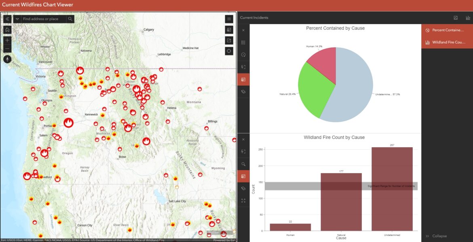Close the Wildland Fire Count by Cause chart
Image resolution: width=473 pixels, height=242 pixels.
(243, 140)
